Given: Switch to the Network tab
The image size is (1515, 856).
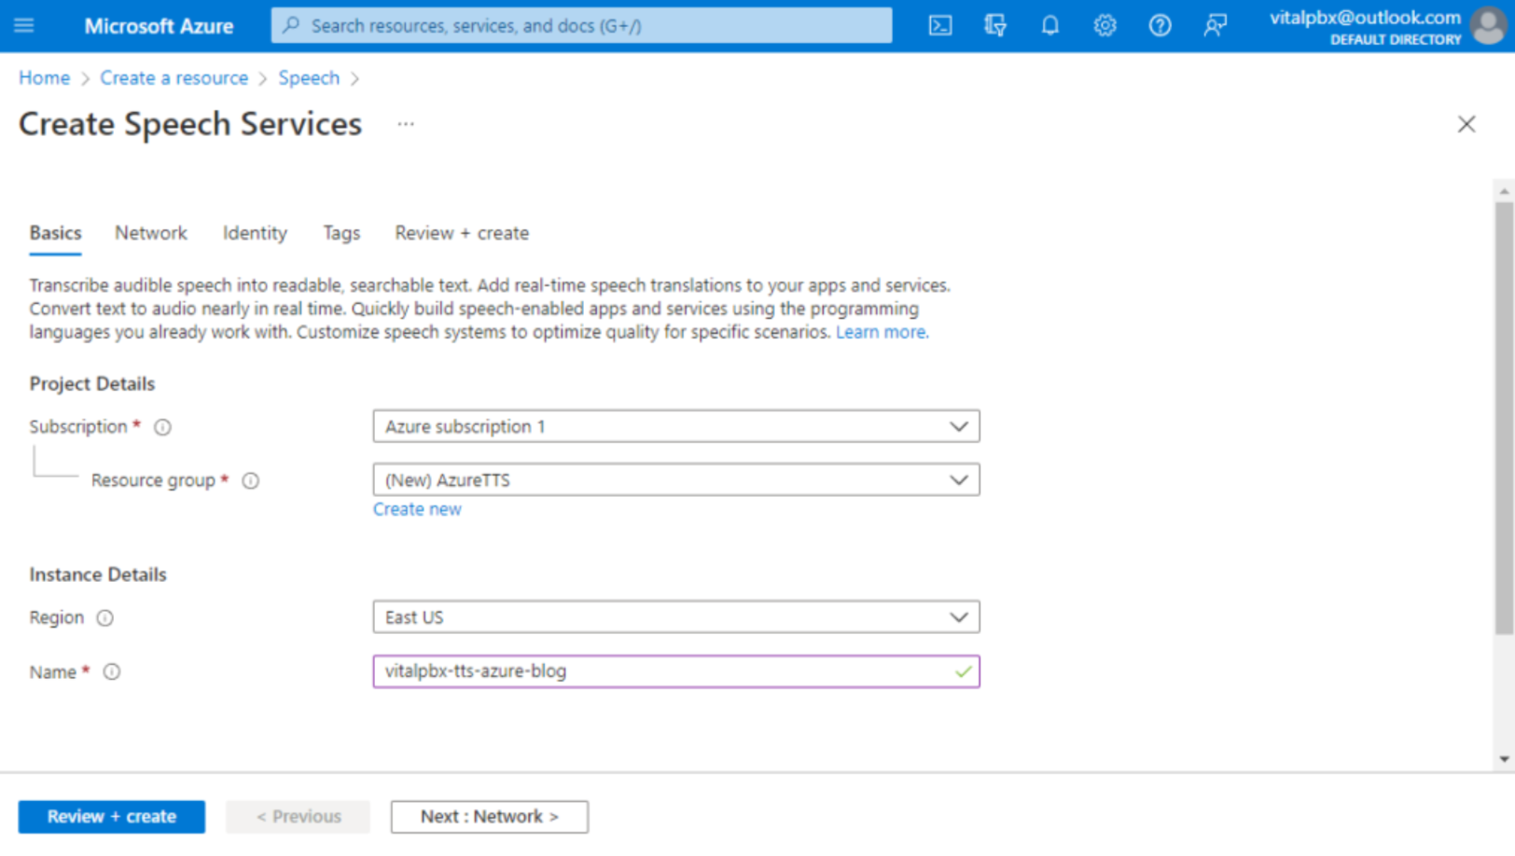Looking at the screenshot, I should click(150, 233).
